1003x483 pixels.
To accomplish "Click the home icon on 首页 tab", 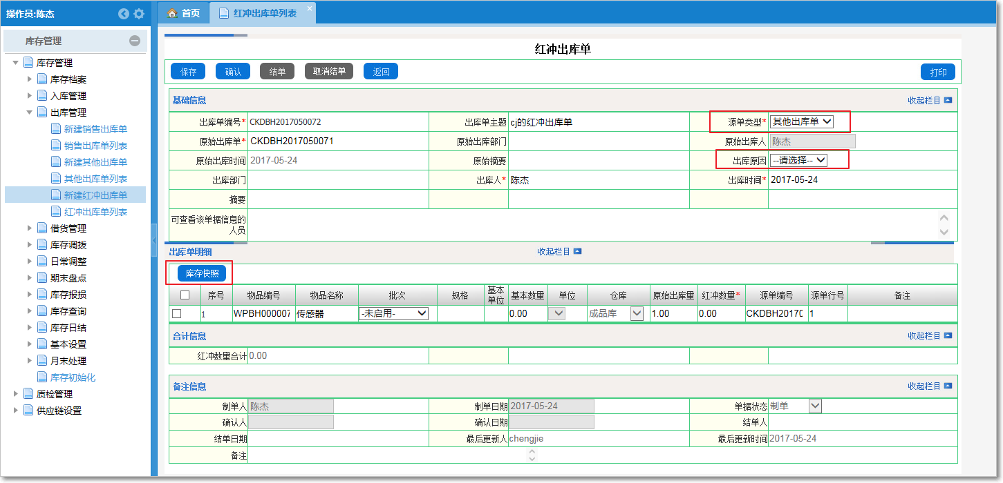I will pos(173,13).
